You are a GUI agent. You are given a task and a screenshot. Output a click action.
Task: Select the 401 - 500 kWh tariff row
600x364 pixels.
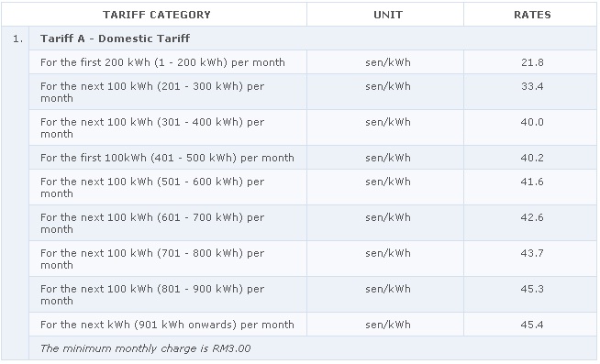(x=313, y=158)
